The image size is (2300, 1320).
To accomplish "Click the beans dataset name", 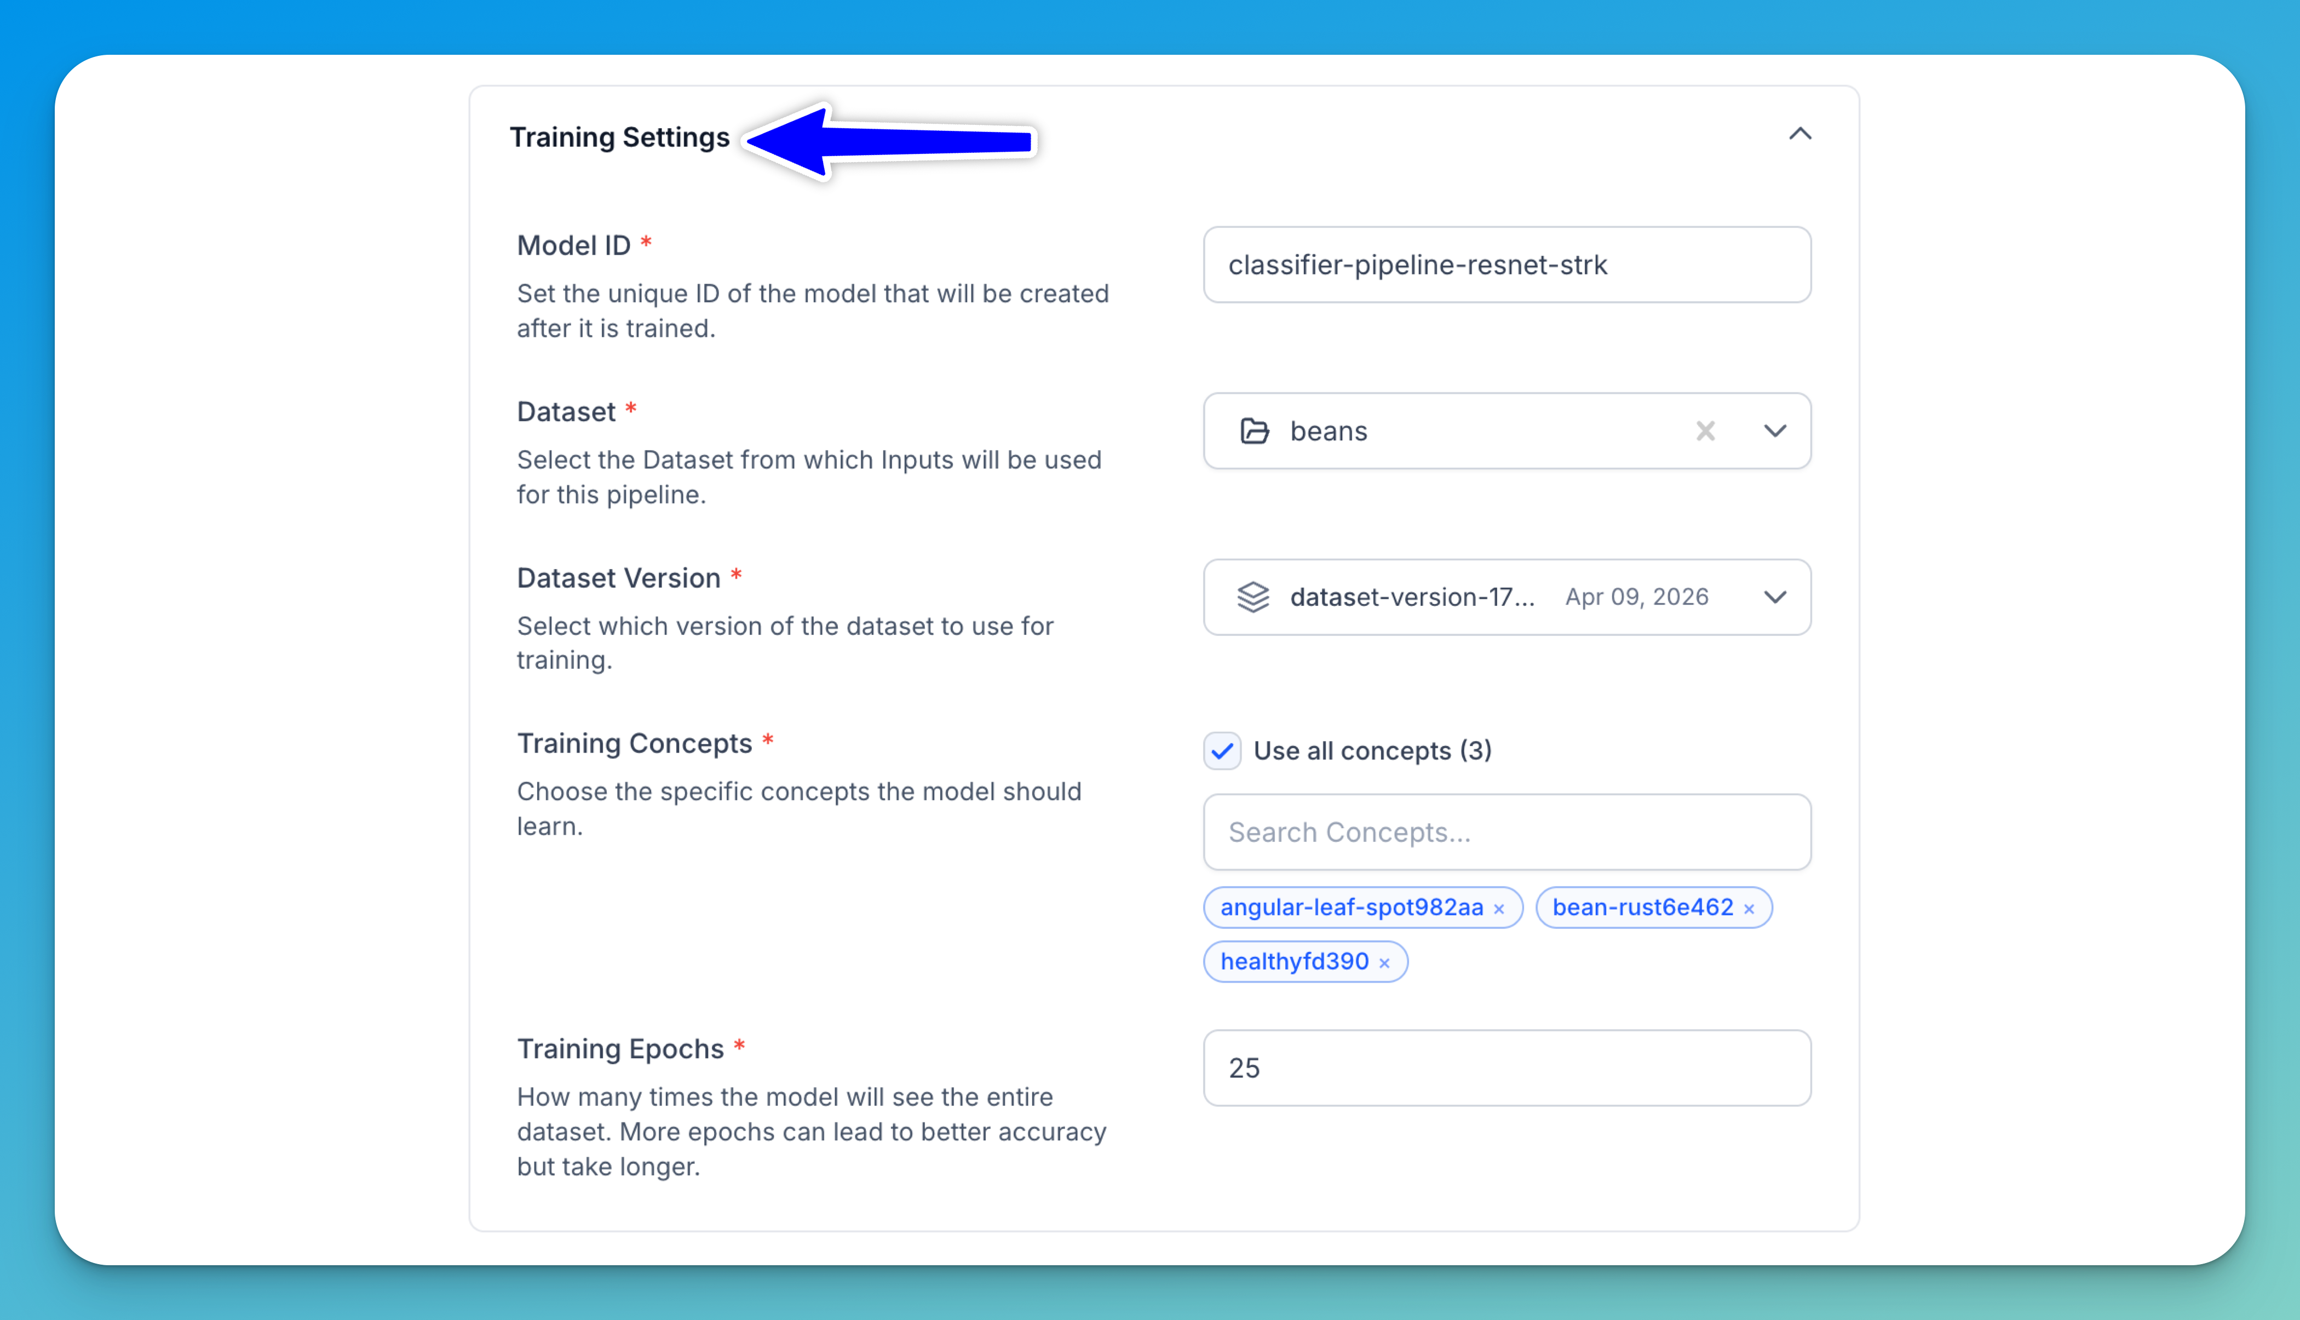I will pyautogui.click(x=1329, y=431).
